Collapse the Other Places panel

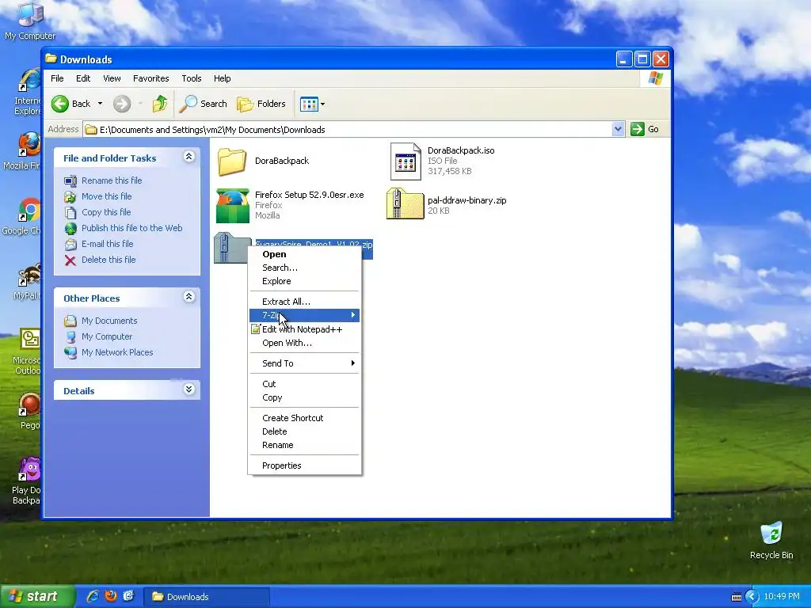pos(188,297)
